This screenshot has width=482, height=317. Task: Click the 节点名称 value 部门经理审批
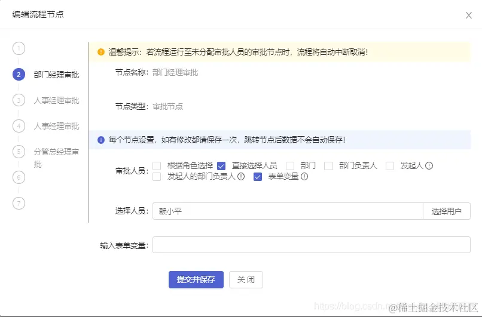(x=175, y=73)
